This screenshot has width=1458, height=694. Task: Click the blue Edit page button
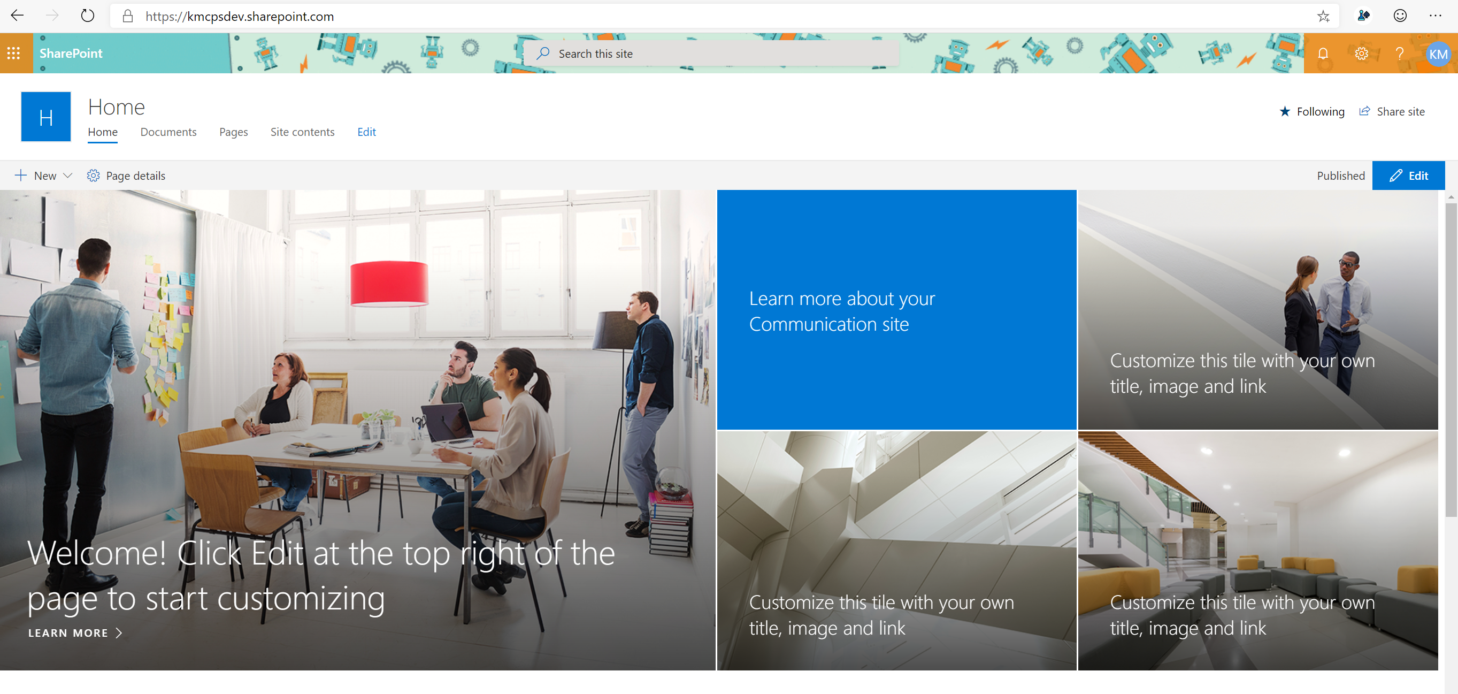(1408, 176)
